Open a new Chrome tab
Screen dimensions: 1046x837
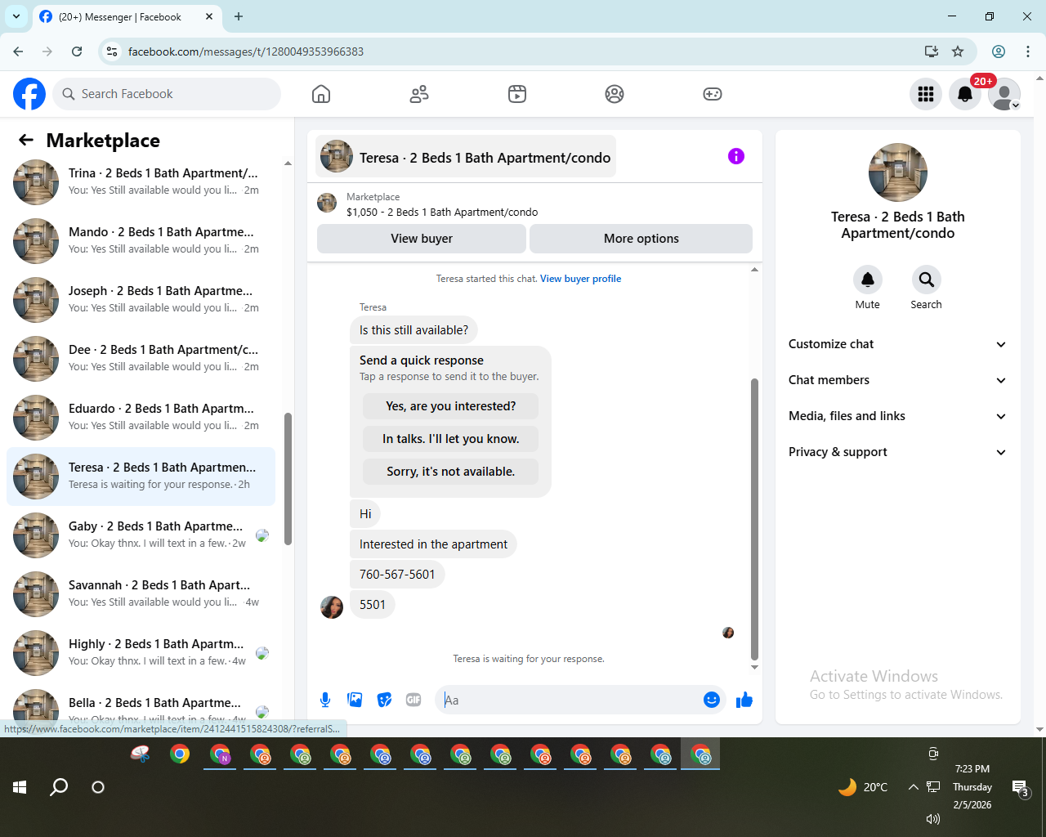(x=239, y=16)
